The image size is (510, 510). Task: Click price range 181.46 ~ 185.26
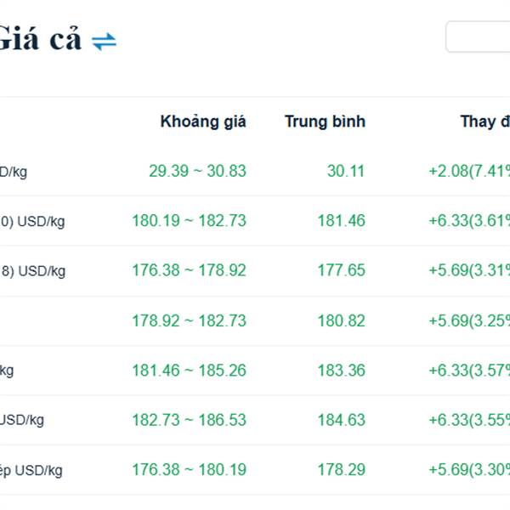(x=189, y=370)
